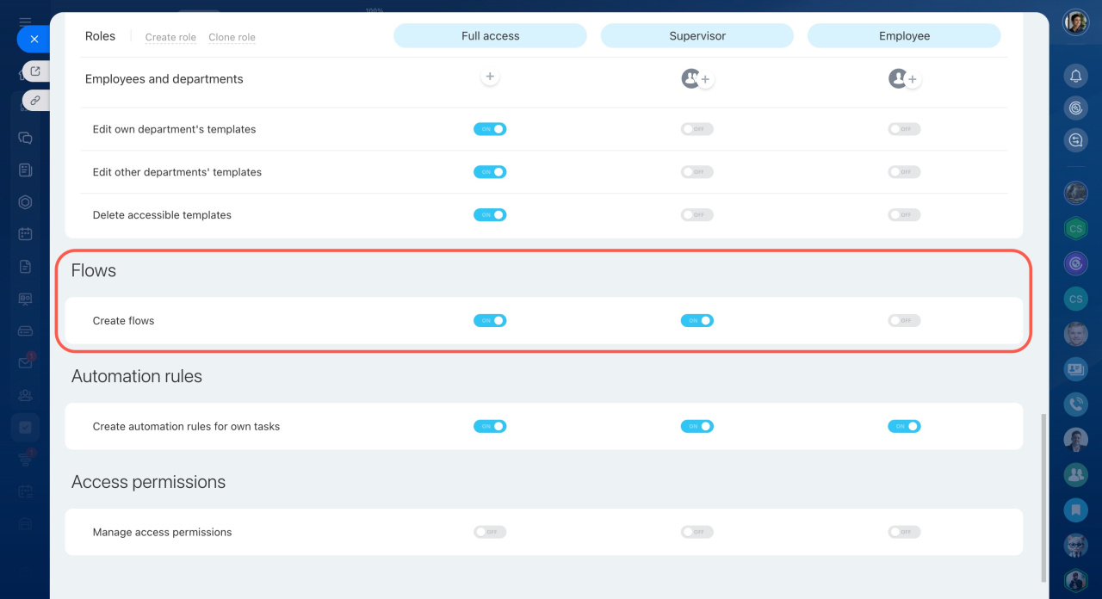Open the bookmark icon in right sidebar
Viewport: 1102px width, 599px height.
[1075, 509]
